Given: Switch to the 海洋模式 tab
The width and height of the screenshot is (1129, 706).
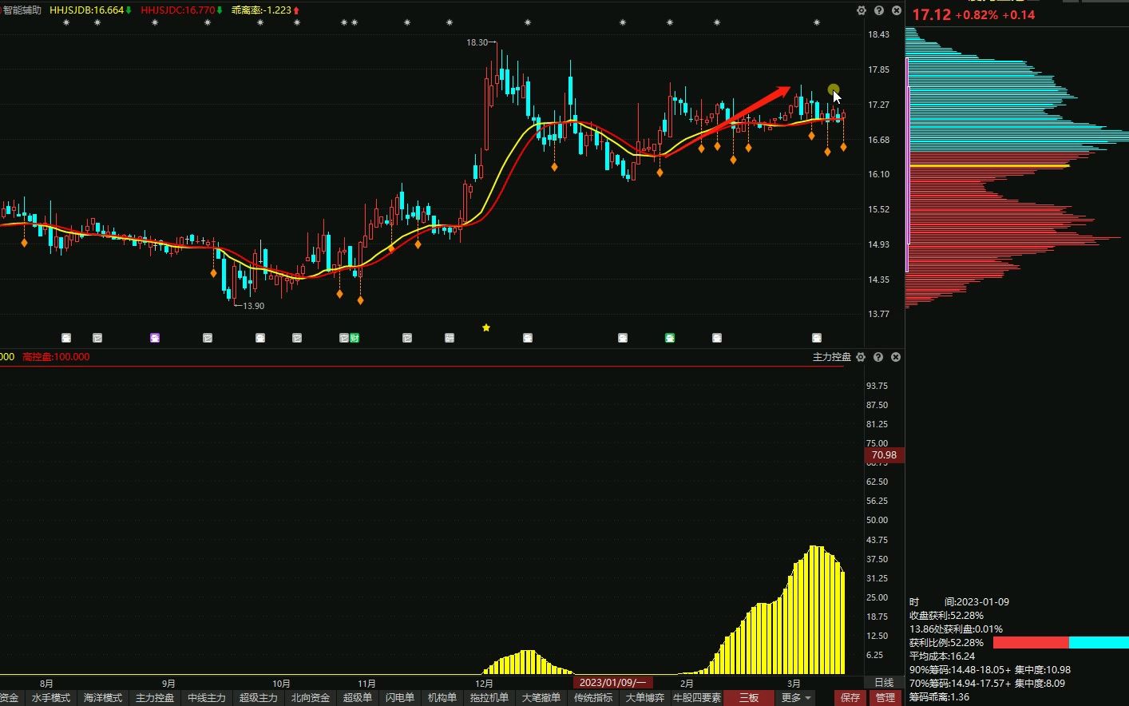Looking at the screenshot, I should [103, 697].
